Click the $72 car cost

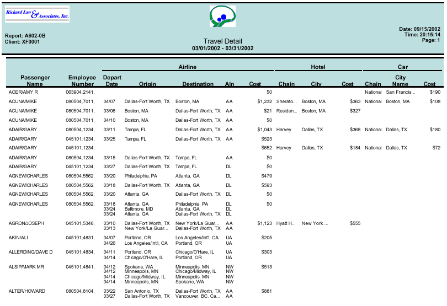click(x=437, y=148)
